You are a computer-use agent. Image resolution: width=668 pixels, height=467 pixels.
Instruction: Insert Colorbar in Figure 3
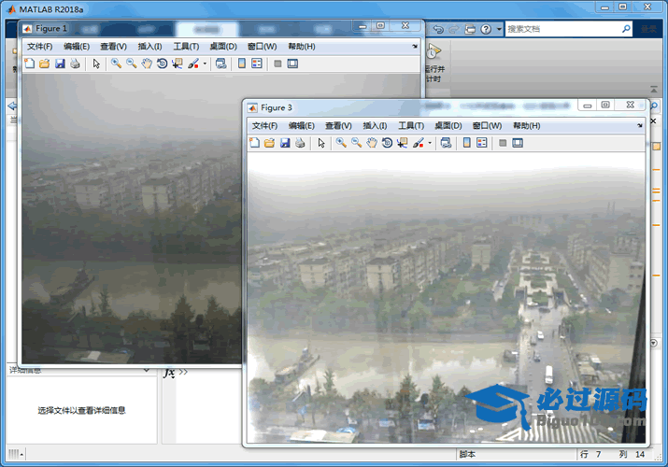click(466, 143)
